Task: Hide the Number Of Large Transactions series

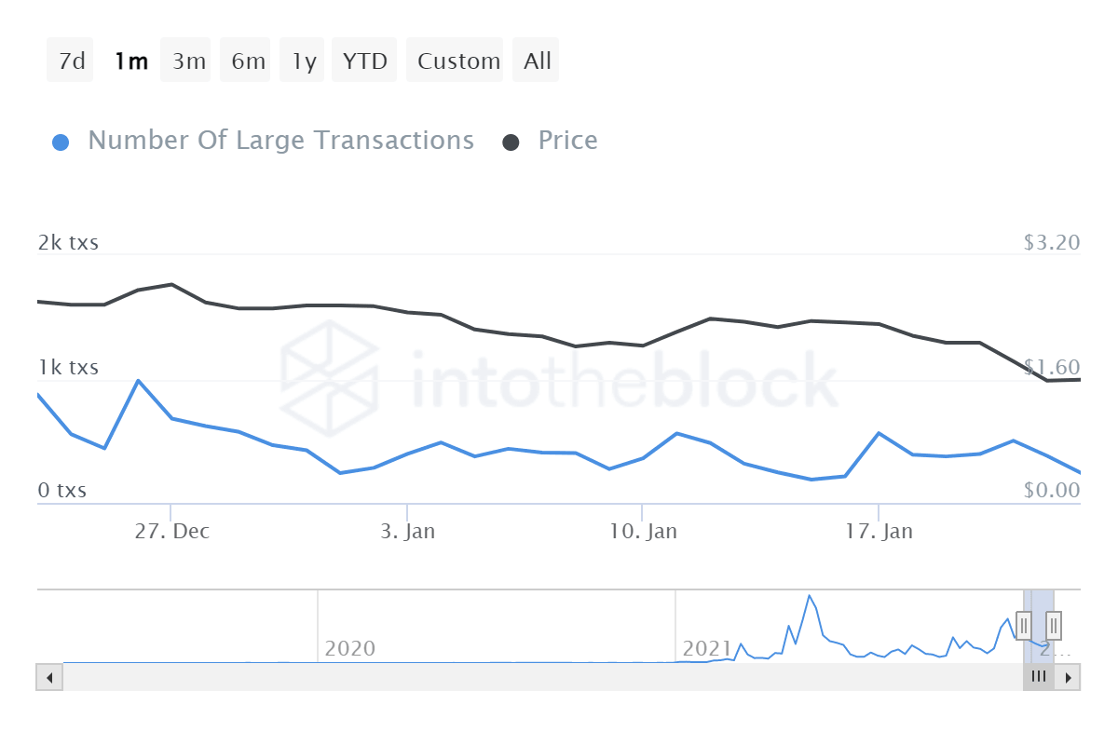Action: point(279,140)
